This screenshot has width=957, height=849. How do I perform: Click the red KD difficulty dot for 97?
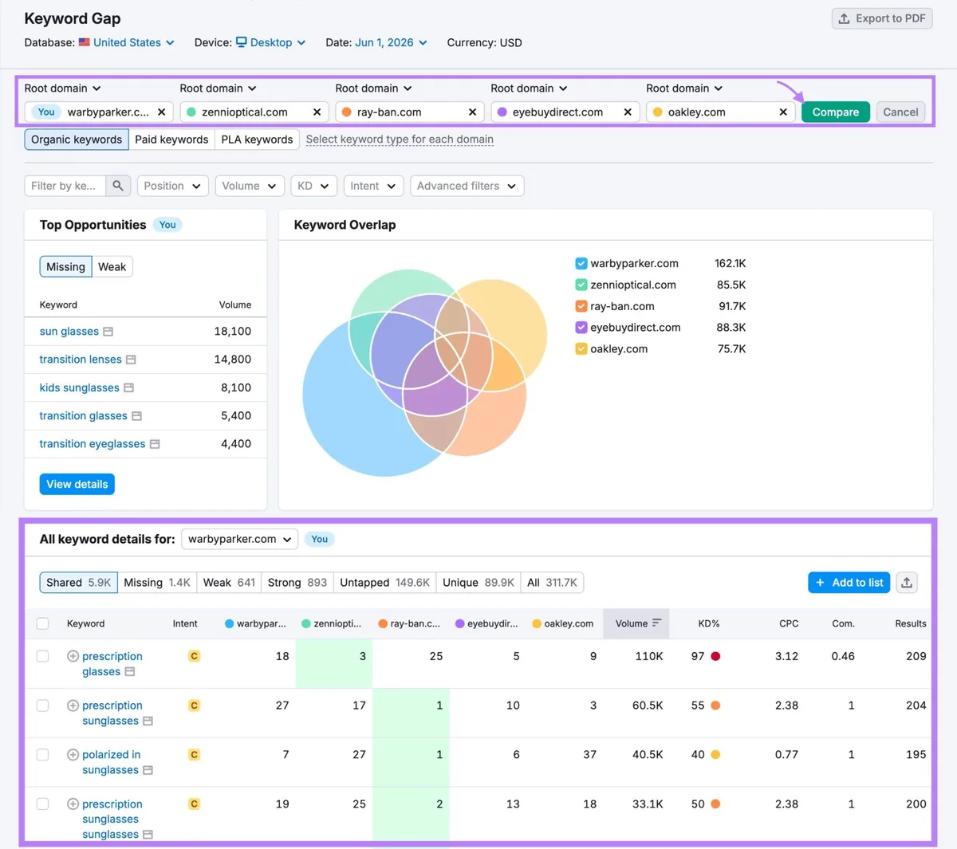pyautogui.click(x=715, y=656)
